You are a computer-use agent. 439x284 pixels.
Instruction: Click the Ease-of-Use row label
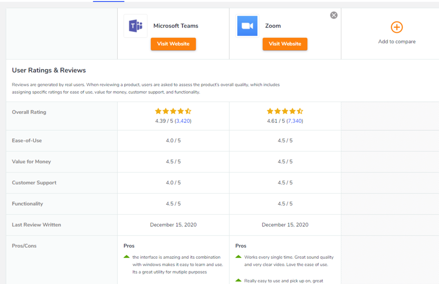coord(27,140)
